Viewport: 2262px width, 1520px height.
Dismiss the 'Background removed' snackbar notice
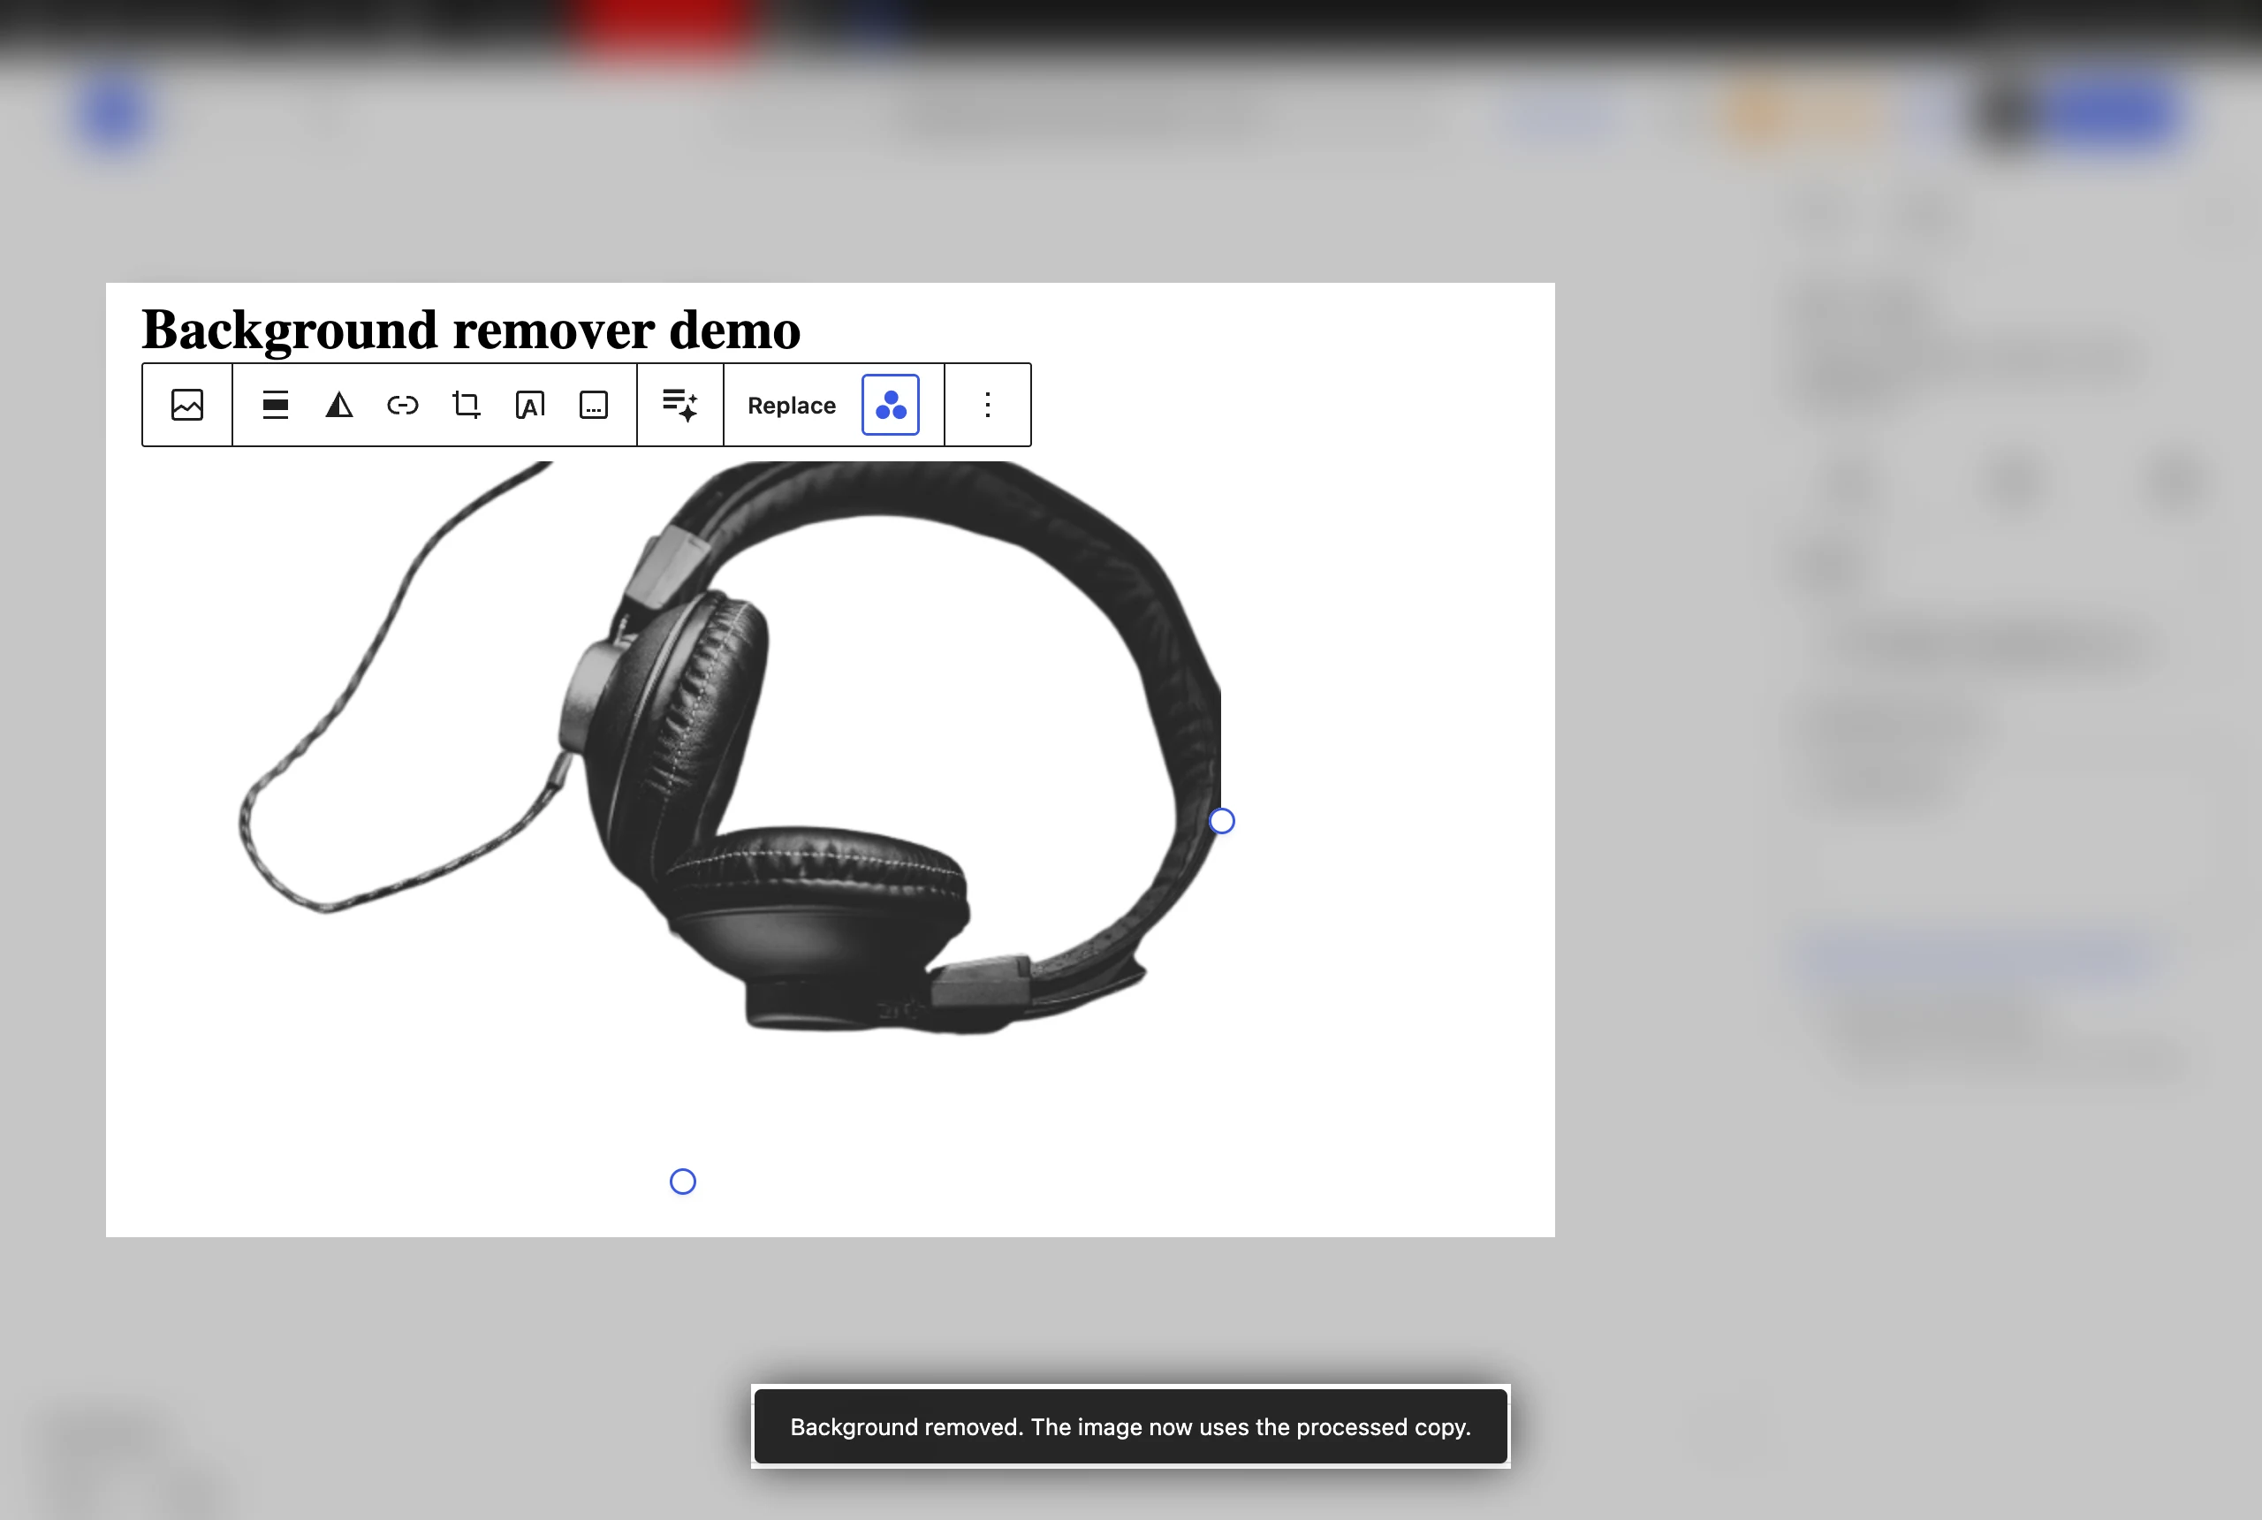(x=1130, y=1427)
